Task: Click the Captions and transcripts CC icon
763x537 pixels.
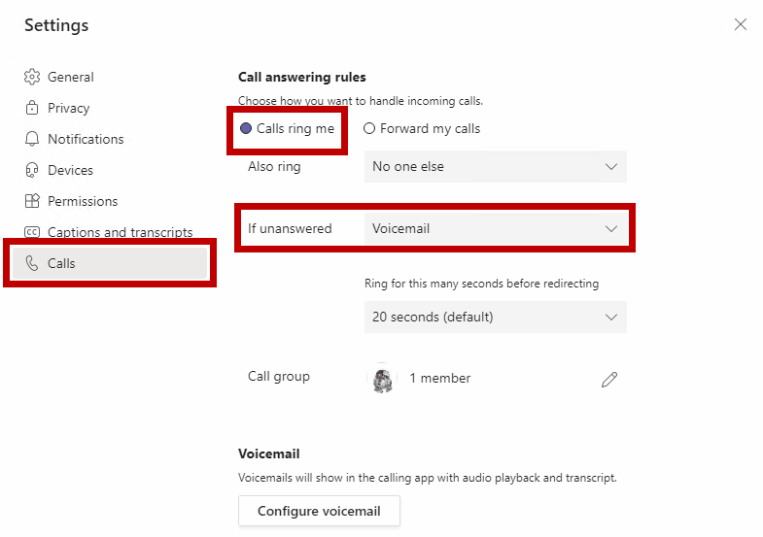Action: coord(32,232)
